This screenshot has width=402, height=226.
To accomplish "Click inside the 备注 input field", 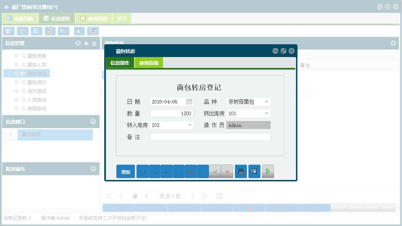I will pos(210,136).
